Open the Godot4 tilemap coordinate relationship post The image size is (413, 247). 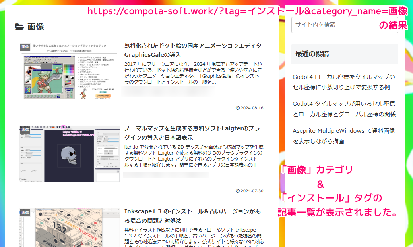tap(344, 109)
